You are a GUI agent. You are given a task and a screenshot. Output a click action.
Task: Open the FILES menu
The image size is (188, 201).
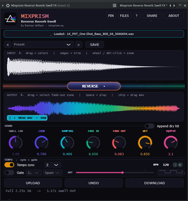(x=124, y=16)
